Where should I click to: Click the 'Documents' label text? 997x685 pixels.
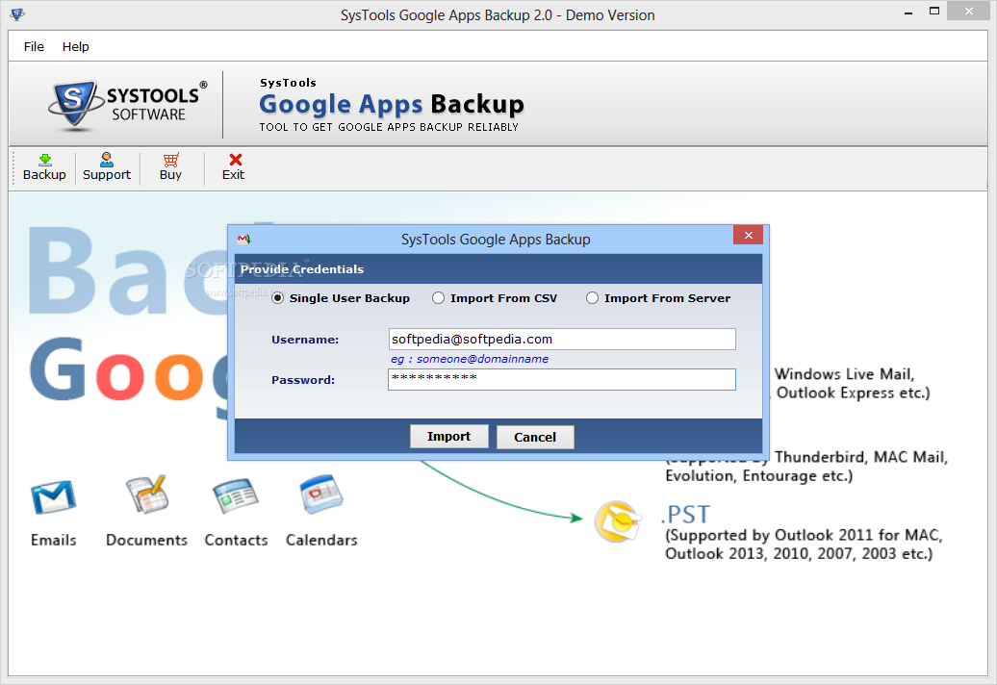pos(147,540)
